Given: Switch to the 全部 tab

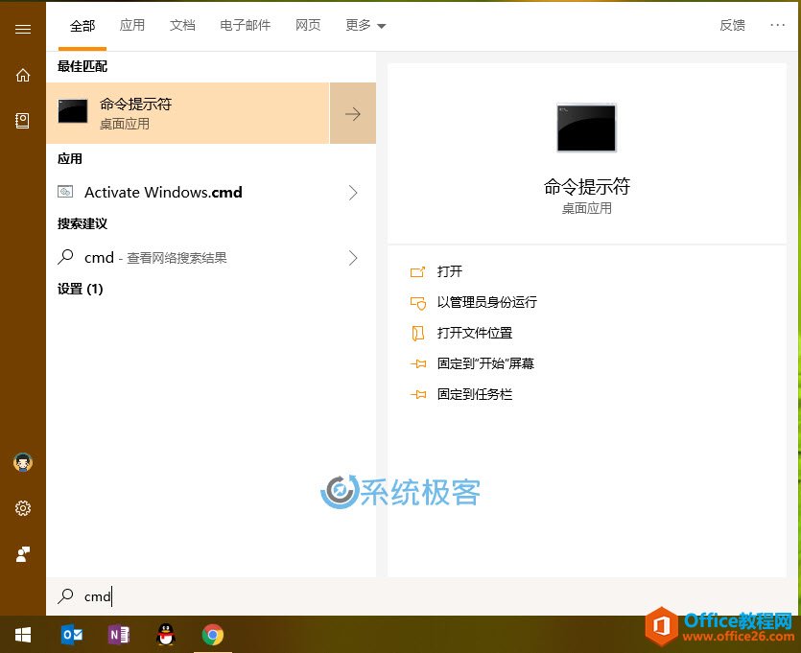Looking at the screenshot, I should pos(82,26).
